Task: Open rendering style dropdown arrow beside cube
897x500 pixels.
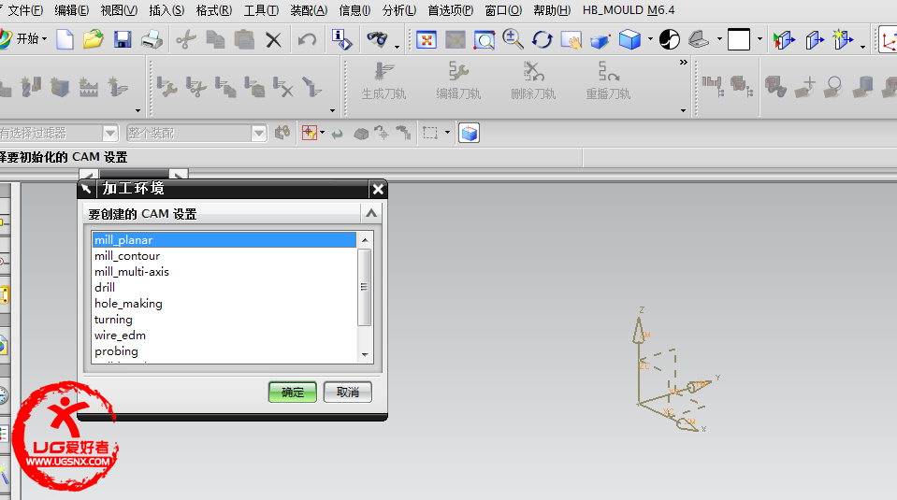Action: click(x=650, y=39)
